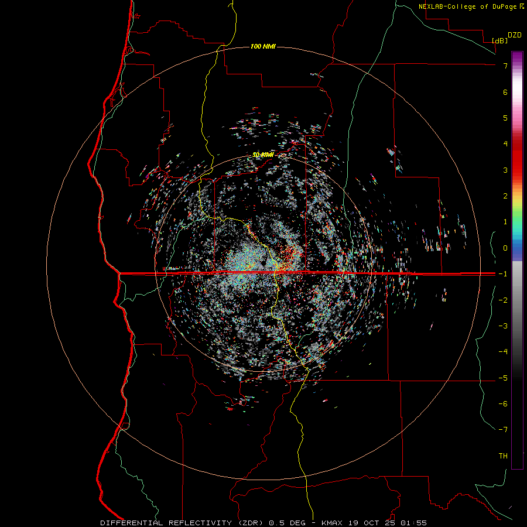Click the 100 NMI range ring label

(x=263, y=46)
